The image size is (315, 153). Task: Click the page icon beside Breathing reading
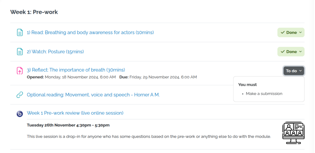point(20,33)
